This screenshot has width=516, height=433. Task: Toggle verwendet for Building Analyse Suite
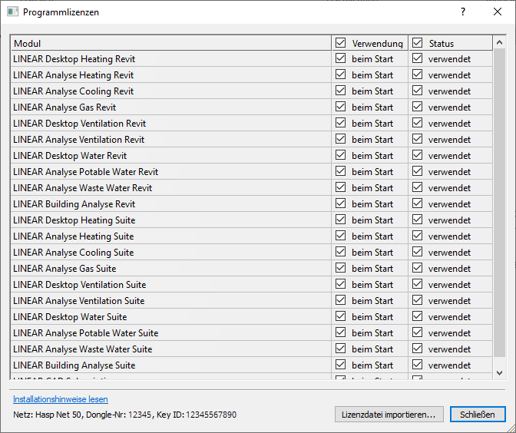(417, 365)
